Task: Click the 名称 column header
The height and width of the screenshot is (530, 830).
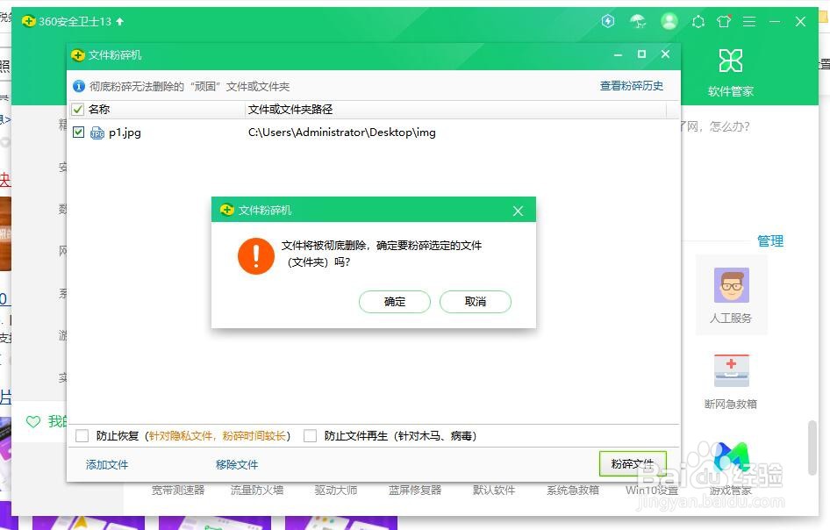Action: [x=99, y=110]
